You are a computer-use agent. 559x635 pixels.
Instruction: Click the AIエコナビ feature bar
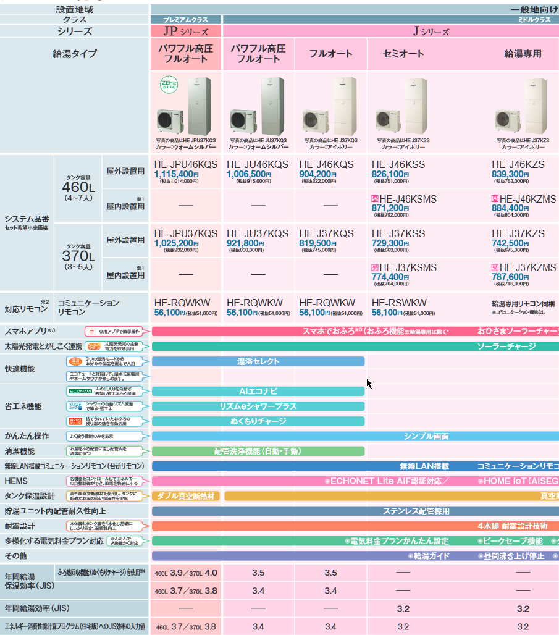(258, 391)
